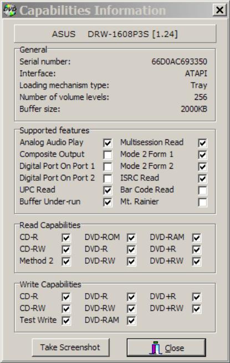The height and width of the screenshot is (363, 230).
Task: Click the 256 volume levels value
Action: click(201, 97)
